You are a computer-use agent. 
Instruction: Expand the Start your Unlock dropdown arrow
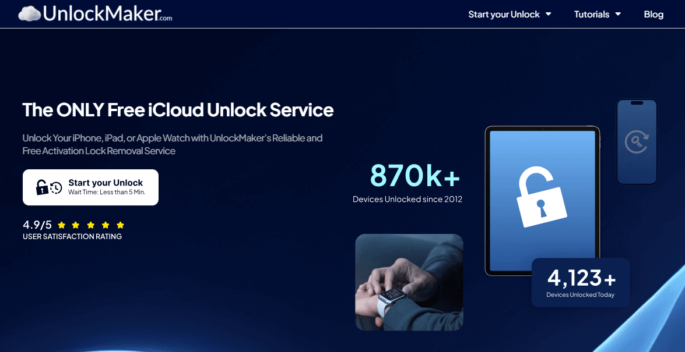[x=548, y=14]
